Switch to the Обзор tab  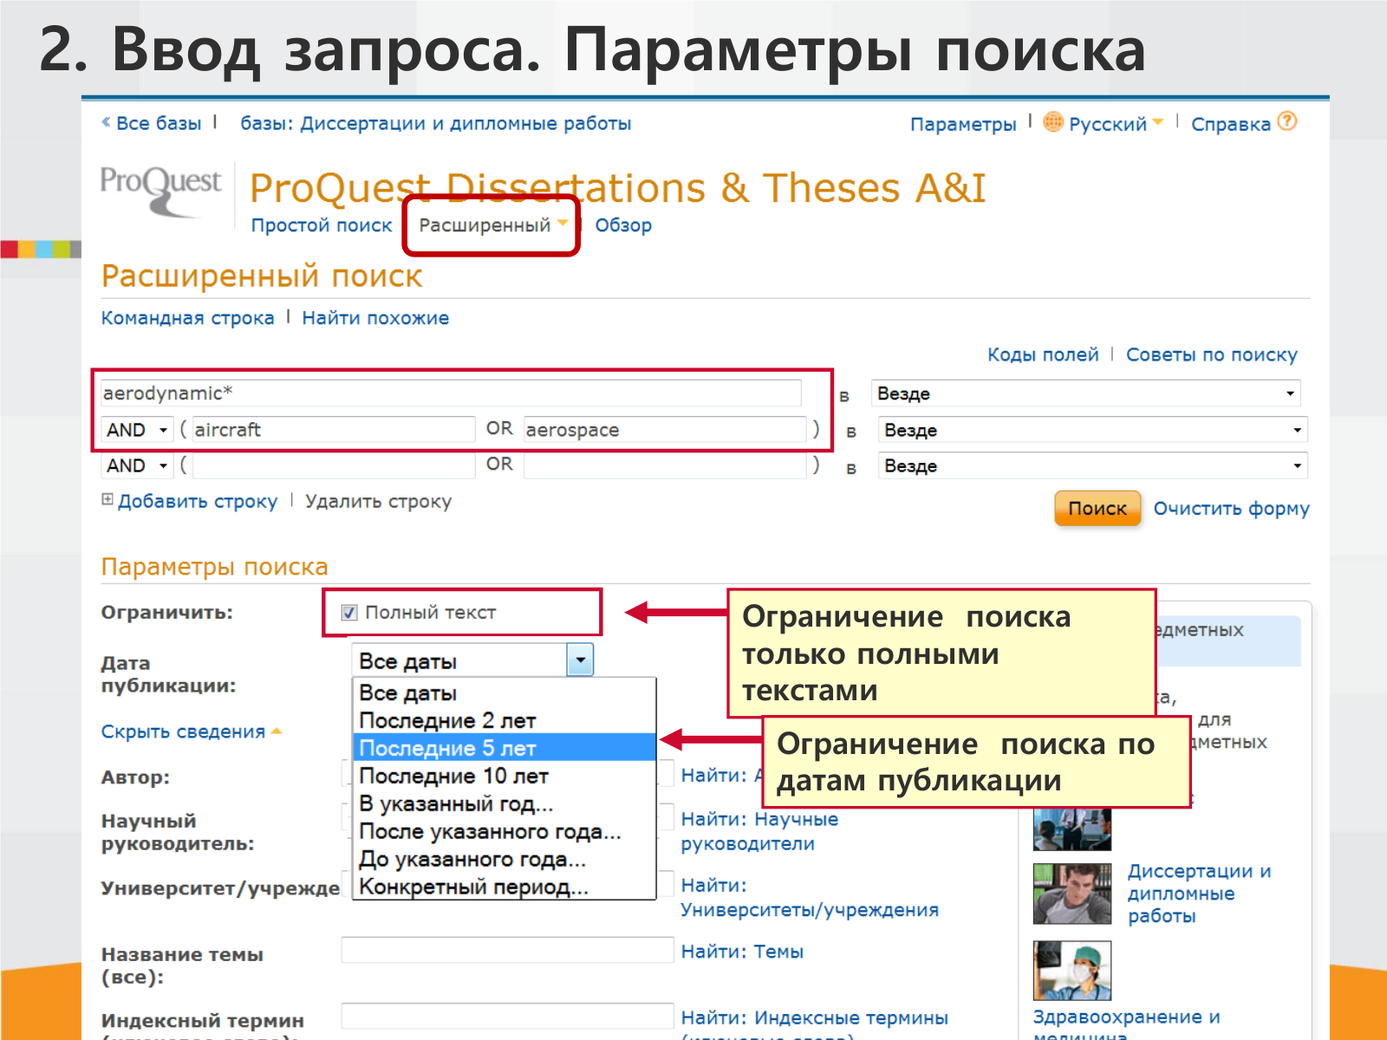coord(623,225)
